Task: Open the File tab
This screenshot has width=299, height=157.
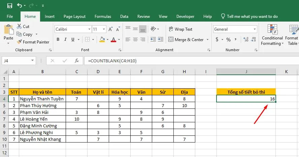Action: coord(10,17)
